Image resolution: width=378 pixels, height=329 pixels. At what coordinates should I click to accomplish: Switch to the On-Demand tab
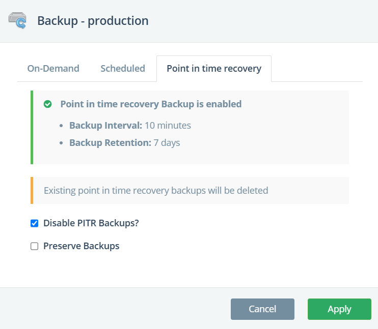53,69
